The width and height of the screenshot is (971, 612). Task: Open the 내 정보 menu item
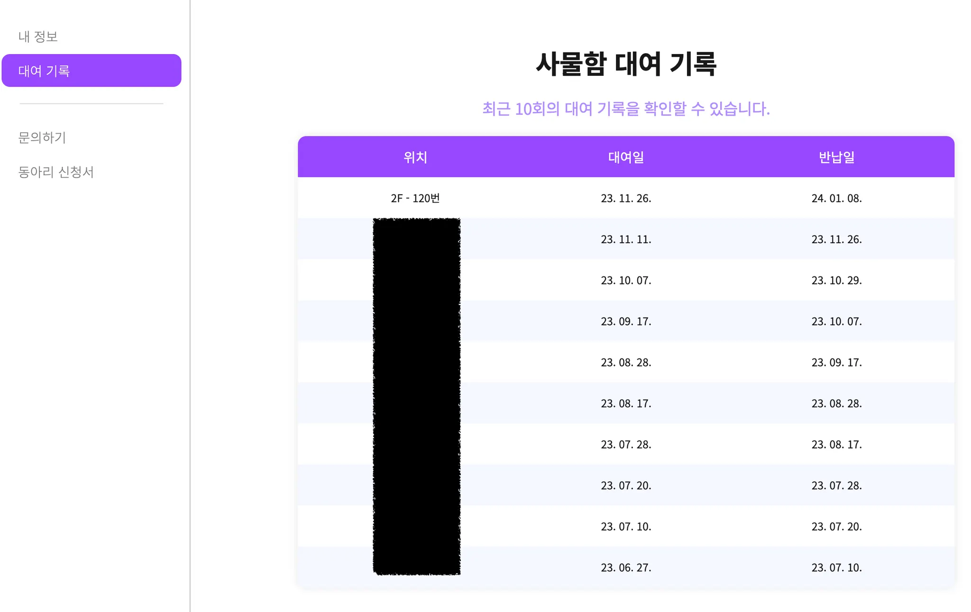38,37
